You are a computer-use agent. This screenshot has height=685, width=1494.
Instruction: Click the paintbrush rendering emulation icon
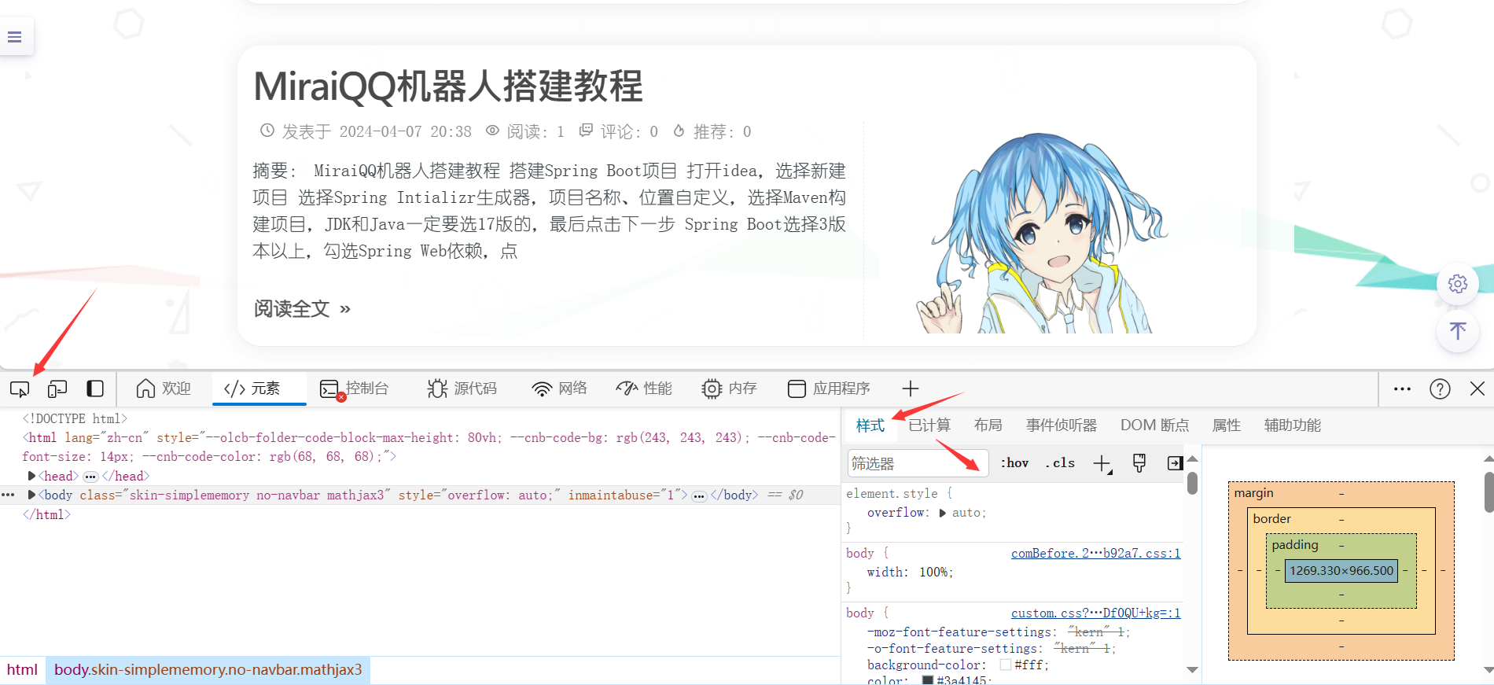pos(1139,463)
